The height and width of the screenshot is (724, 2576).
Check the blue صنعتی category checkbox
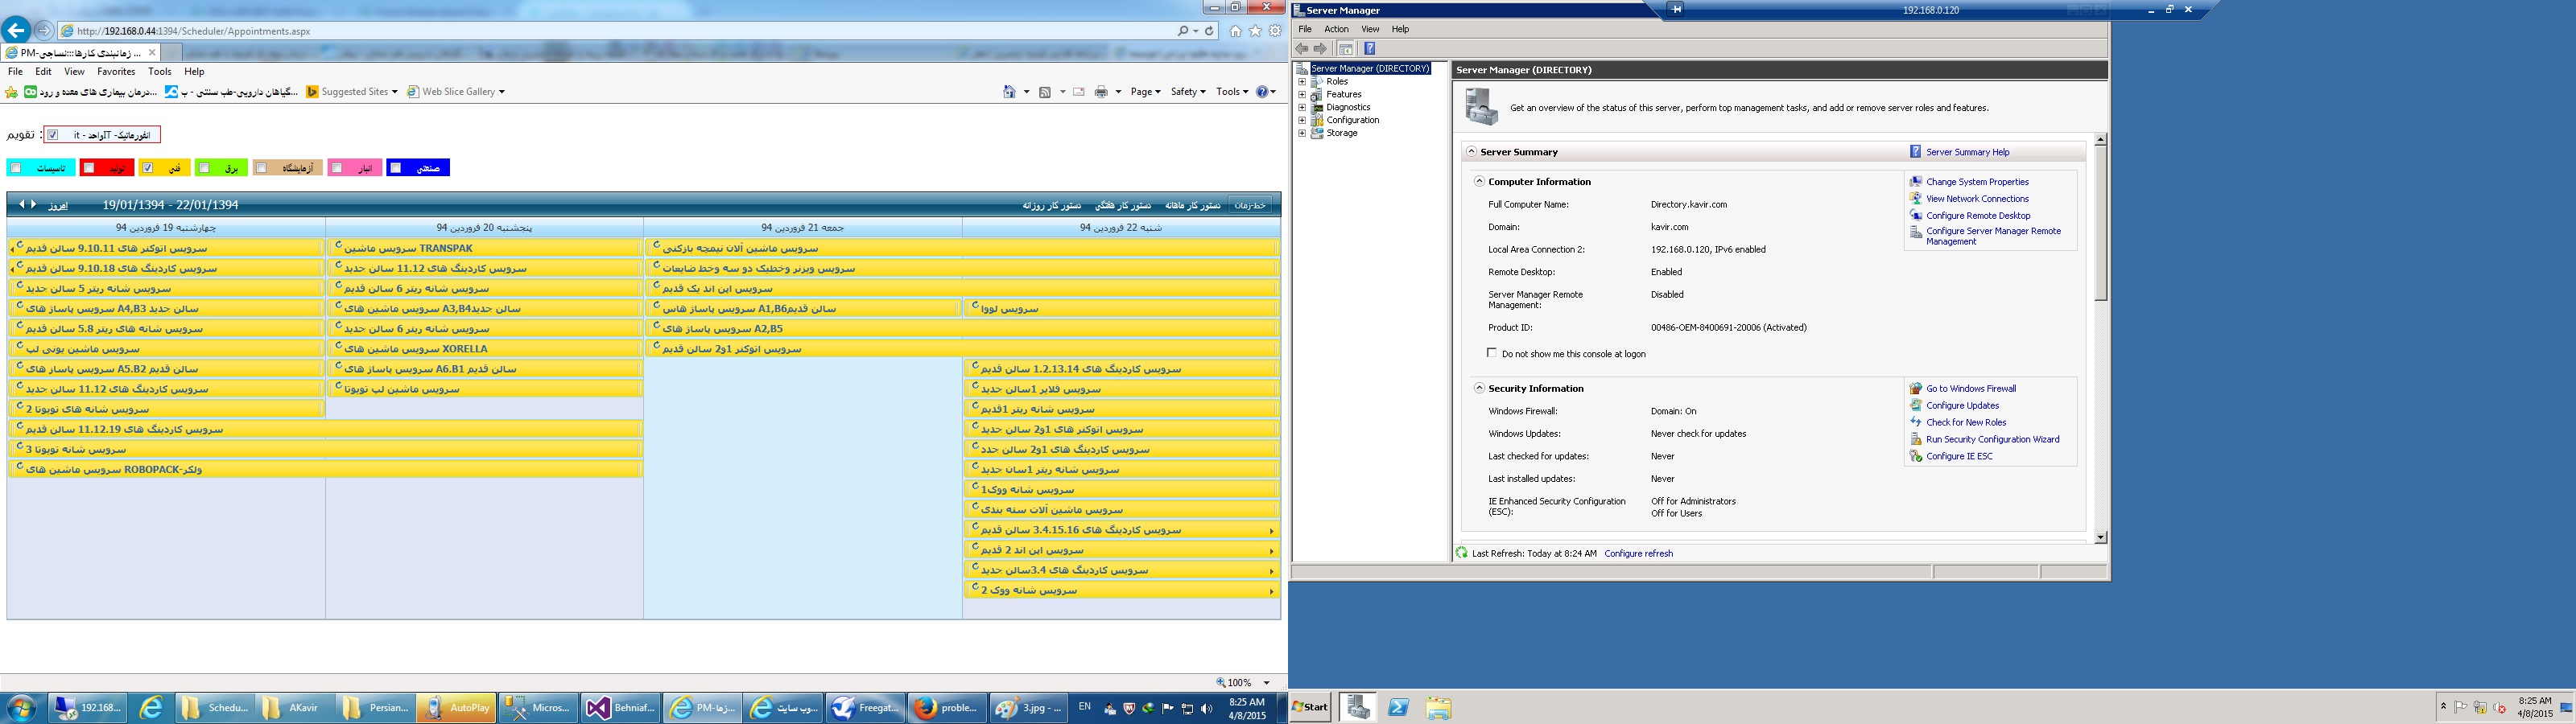point(396,168)
